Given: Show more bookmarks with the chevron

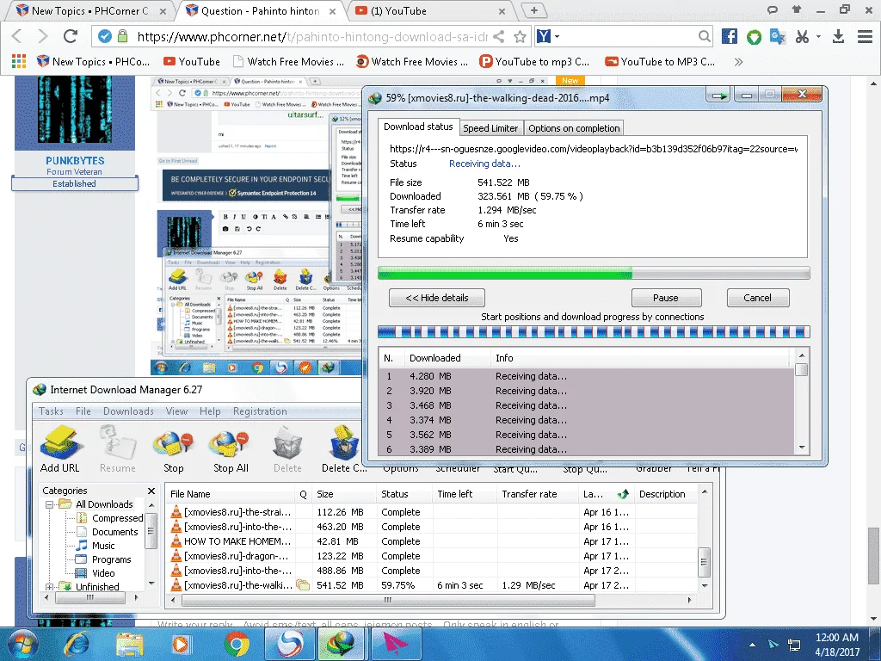Looking at the screenshot, I should 738,62.
